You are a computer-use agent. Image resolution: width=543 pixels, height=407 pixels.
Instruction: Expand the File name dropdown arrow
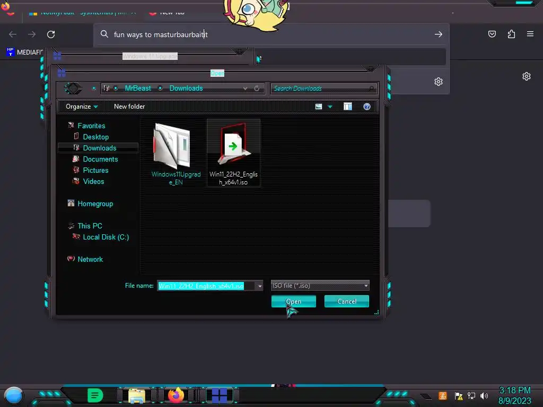(x=260, y=286)
